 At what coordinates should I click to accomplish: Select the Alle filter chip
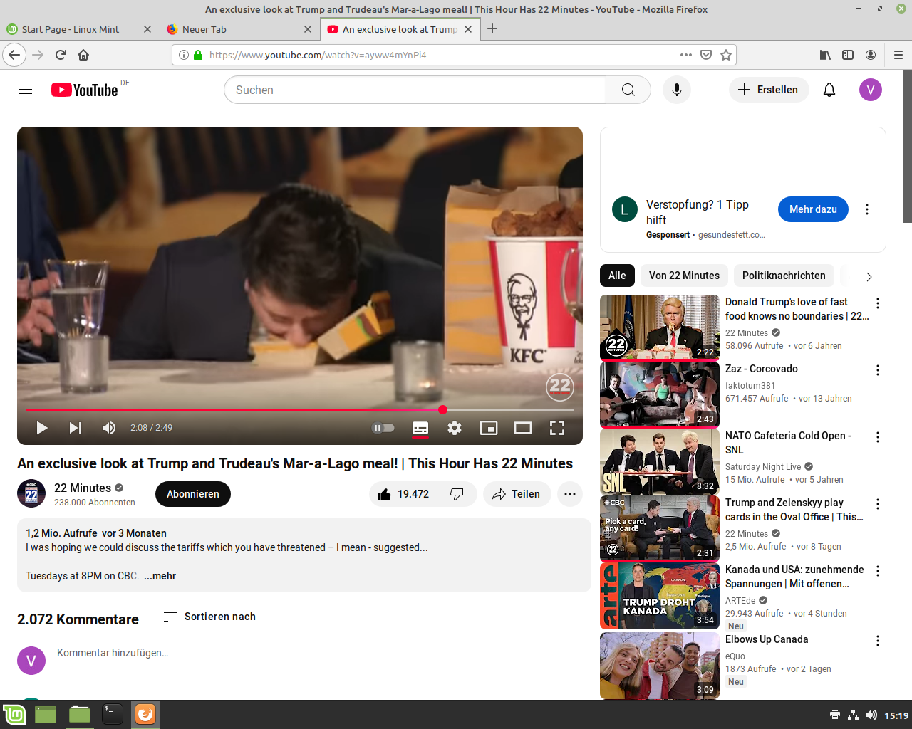pyautogui.click(x=617, y=276)
